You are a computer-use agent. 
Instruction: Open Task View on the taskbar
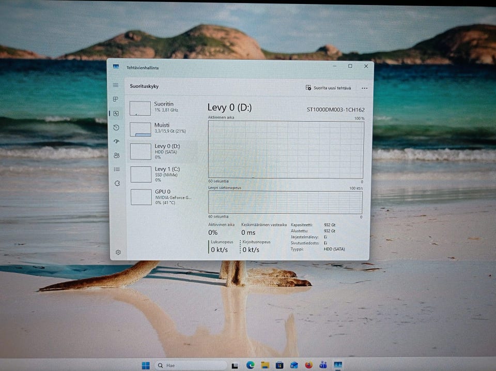(235, 366)
